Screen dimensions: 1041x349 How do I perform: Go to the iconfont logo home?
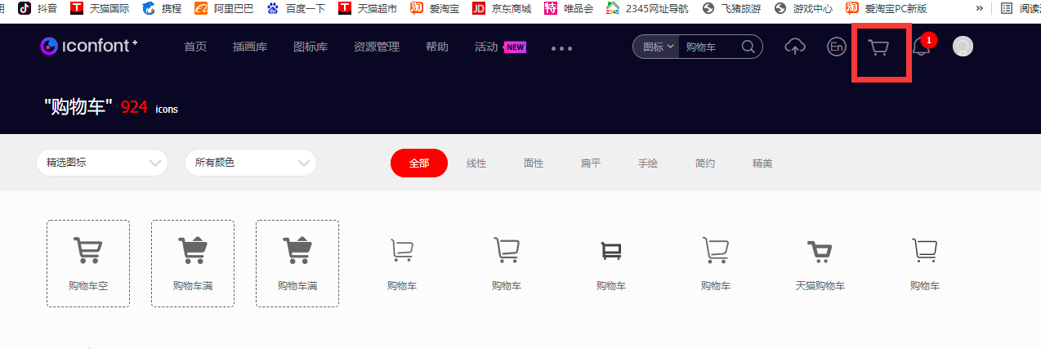click(88, 46)
